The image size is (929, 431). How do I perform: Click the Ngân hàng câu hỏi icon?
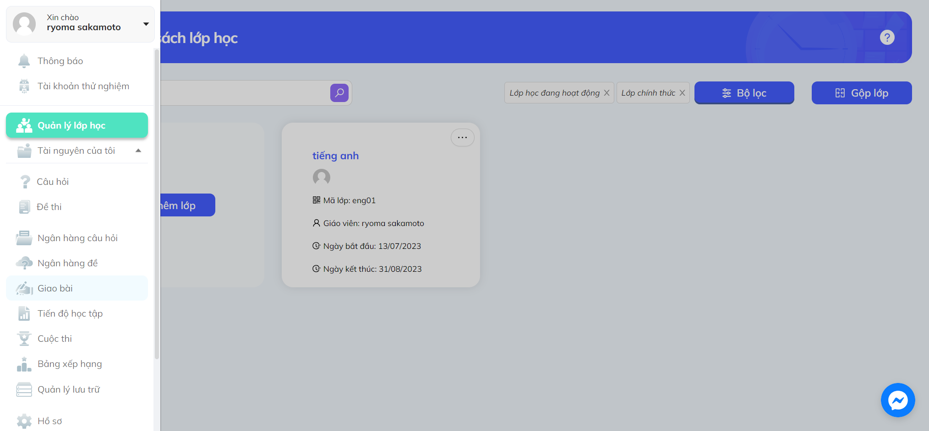[x=24, y=238]
